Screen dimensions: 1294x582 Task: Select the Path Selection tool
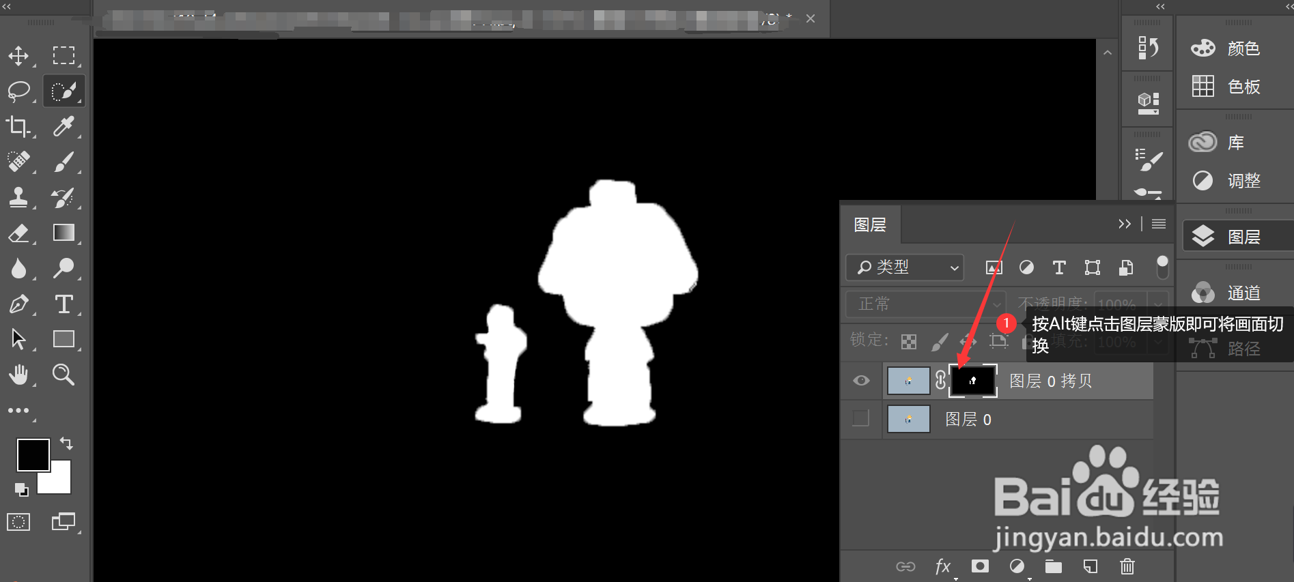click(x=18, y=339)
